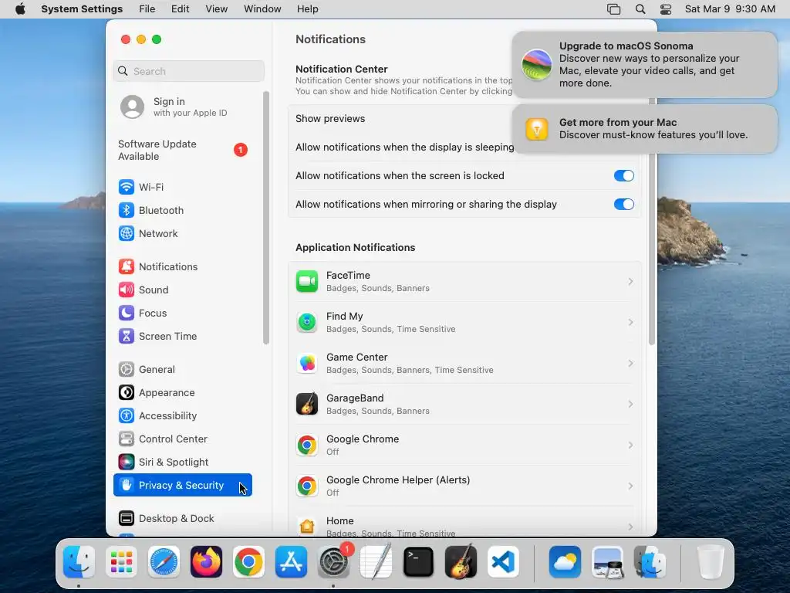The width and height of the screenshot is (790, 593).
Task: Open the Apple menu
Action: (20, 9)
